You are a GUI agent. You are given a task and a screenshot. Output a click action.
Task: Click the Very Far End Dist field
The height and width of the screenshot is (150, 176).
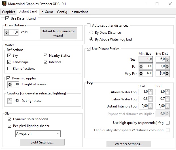coord(160,73)
